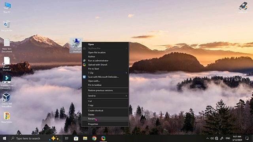The height and width of the screenshot is (142, 253).
Task: Click Author in the context menu
Action: pyautogui.click(x=106, y=56)
